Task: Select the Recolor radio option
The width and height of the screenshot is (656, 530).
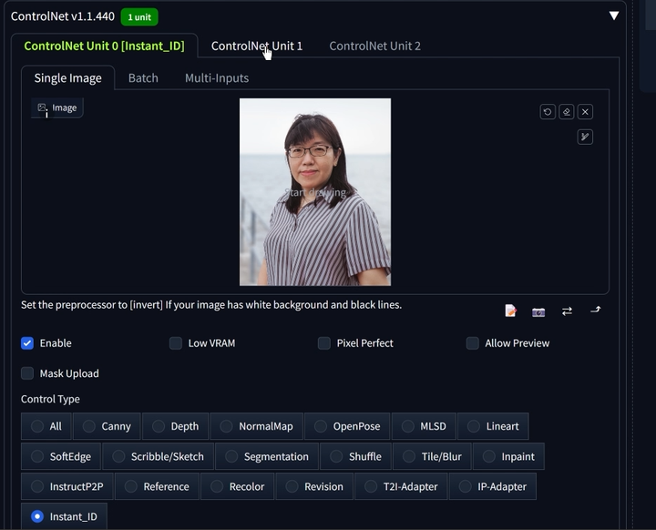Action: tap(237, 486)
